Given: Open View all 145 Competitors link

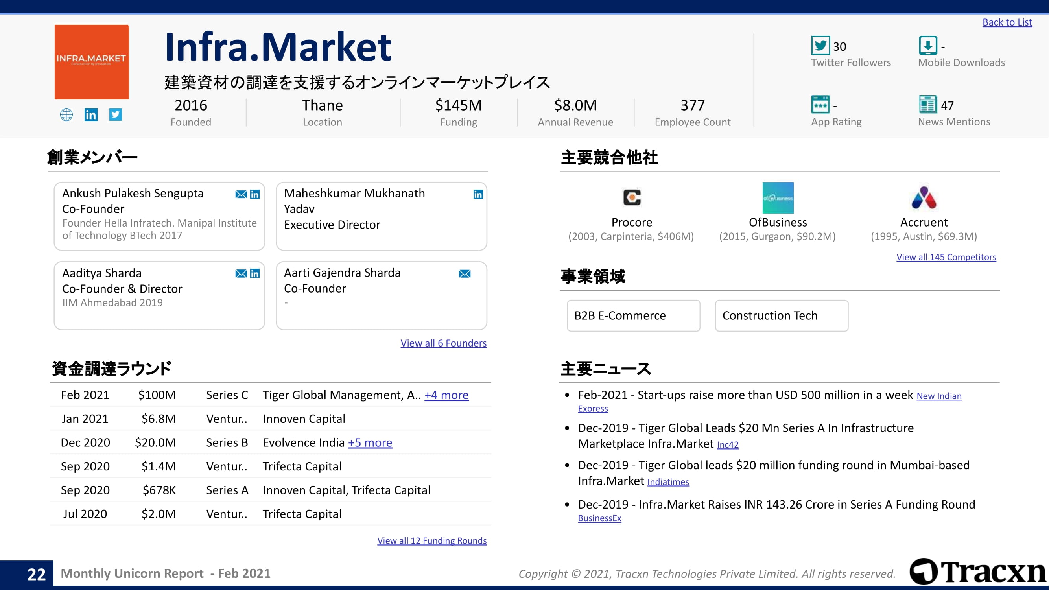Looking at the screenshot, I should pyautogui.click(x=946, y=257).
